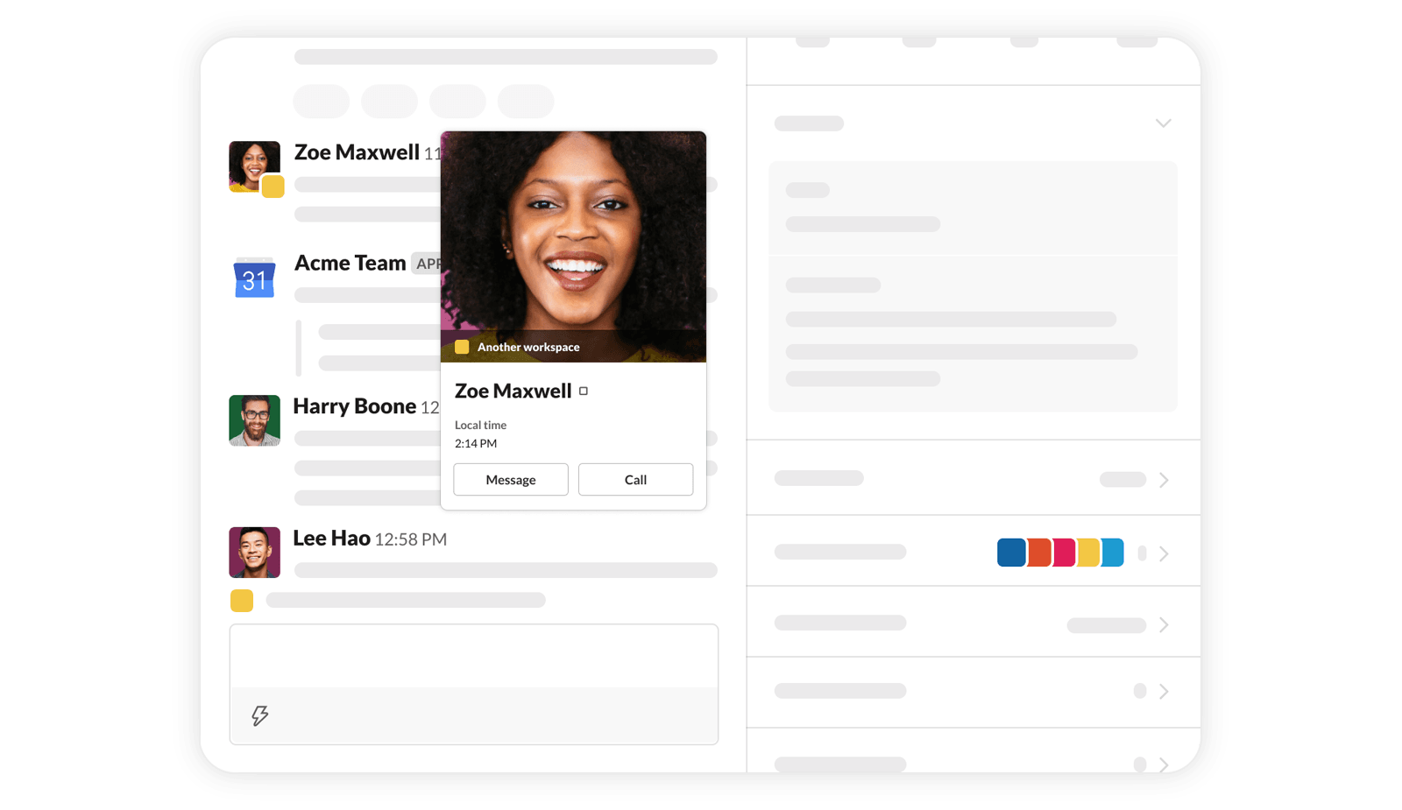
Task: Click the yellow workspace badge on Zoe's small avatar
Action: click(273, 187)
